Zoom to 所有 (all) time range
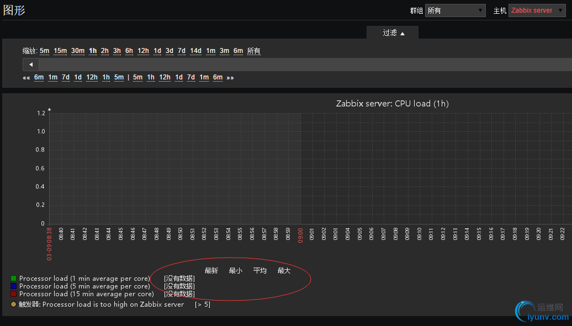 (x=254, y=51)
